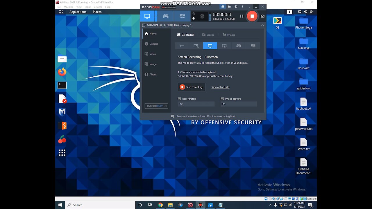The width and height of the screenshot is (372, 209).
Task: Click the Record/Stop hotkey field showing F12
Action: click(196, 104)
